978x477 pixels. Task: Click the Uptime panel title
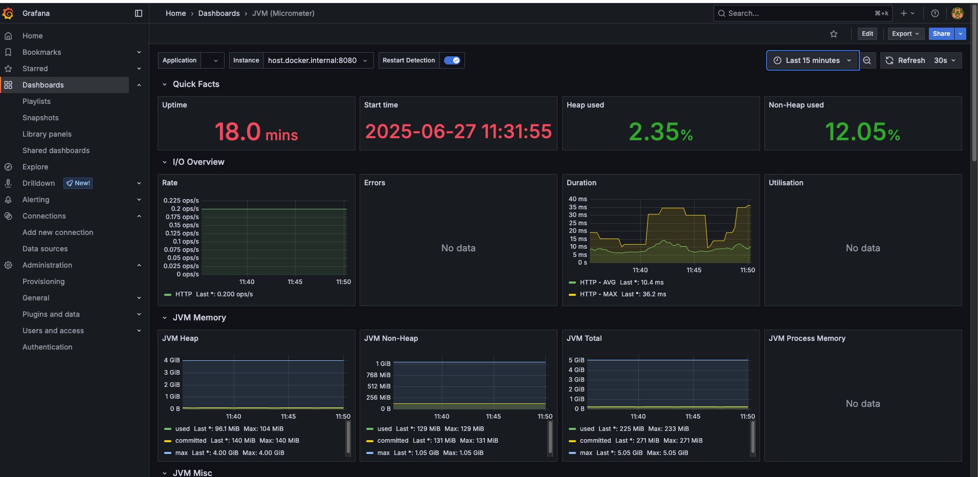tap(174, 105)
